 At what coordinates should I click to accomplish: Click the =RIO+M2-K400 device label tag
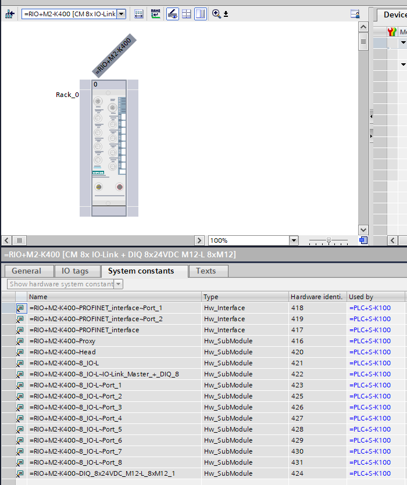click(x=114, y=55)
